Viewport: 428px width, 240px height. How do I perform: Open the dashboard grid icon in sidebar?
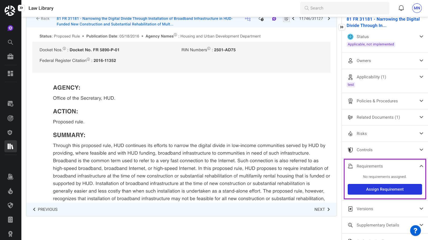pyautogui.click(x=10, y=74)
